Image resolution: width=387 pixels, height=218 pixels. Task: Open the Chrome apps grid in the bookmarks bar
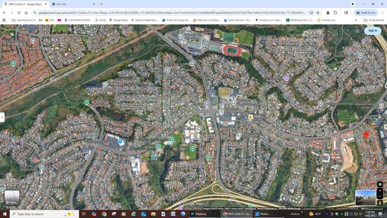pos(4,20)
